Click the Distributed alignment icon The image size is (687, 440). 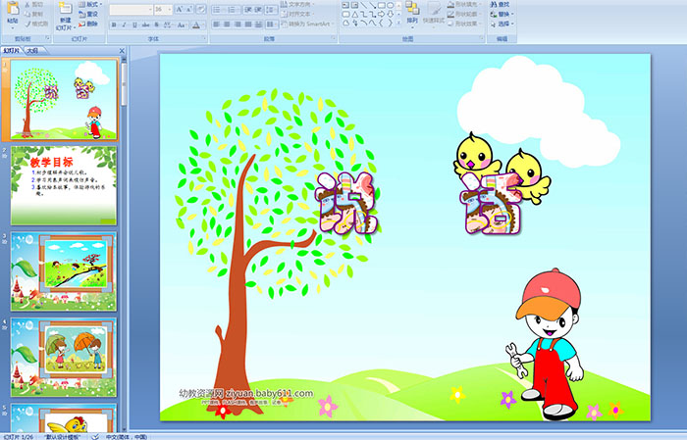coord(259,24)
